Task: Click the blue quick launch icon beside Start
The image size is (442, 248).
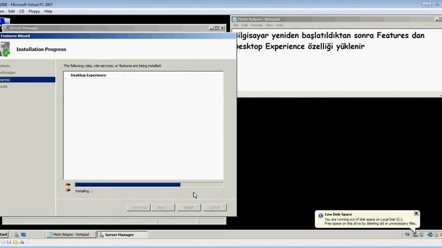Action: pos(23,234)
